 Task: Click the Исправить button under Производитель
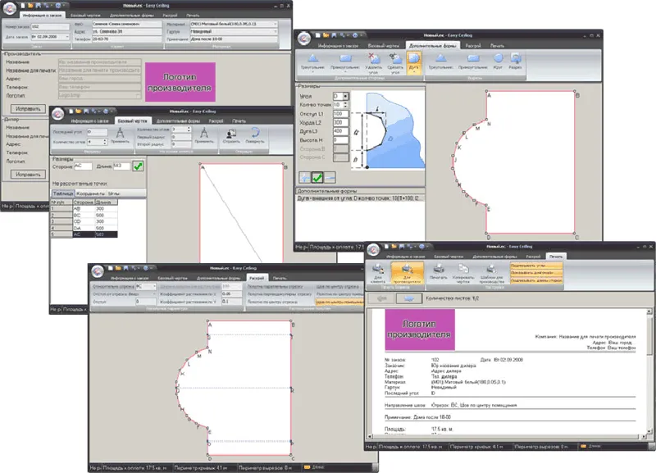click(x=28, y=109)
